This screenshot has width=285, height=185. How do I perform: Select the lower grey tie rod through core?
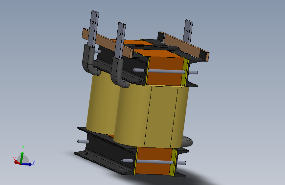click(154, 162)
